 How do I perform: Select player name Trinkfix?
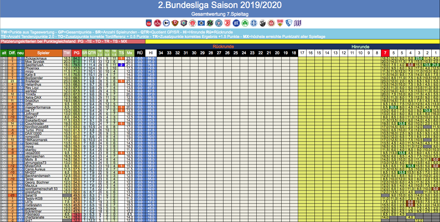(x=31, y=94)
